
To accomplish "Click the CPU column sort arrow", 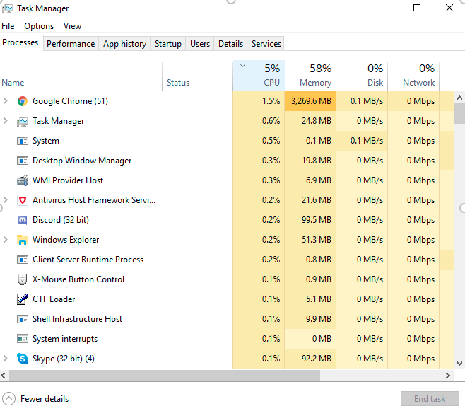I will [x=243, y=66].
